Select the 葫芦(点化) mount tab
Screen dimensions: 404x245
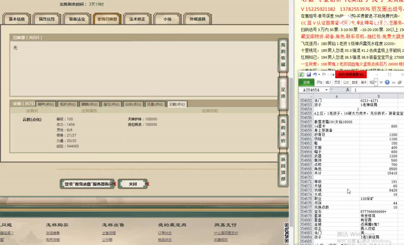46,104
